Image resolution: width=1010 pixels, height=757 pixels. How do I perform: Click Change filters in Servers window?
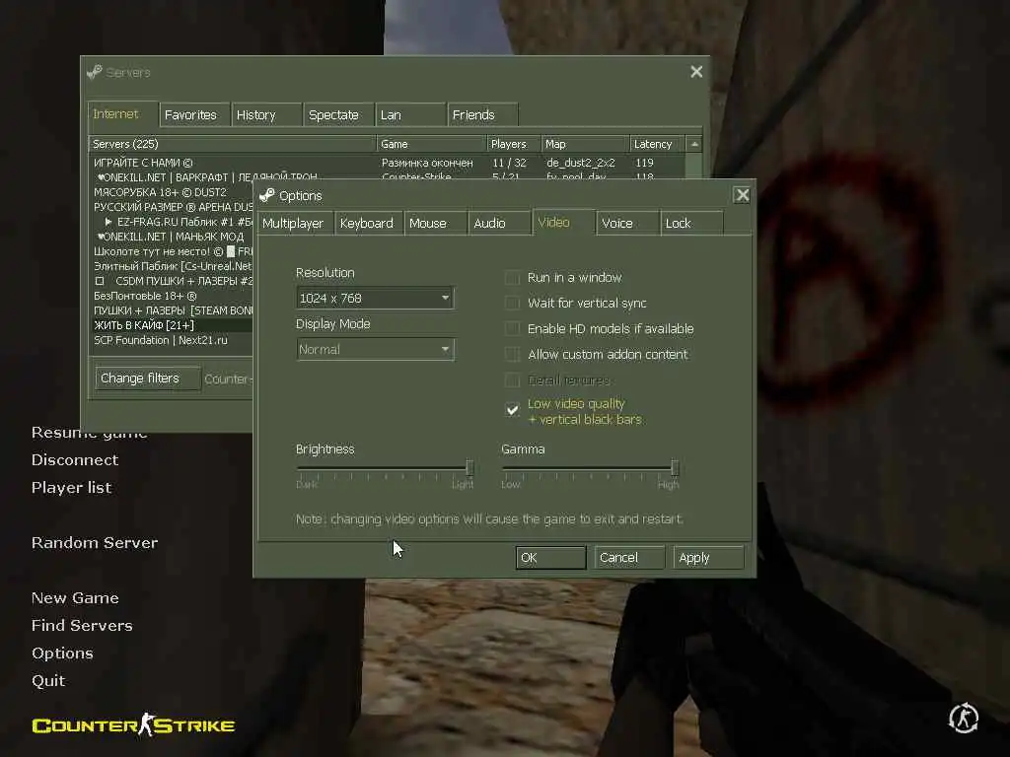[148, 378]
